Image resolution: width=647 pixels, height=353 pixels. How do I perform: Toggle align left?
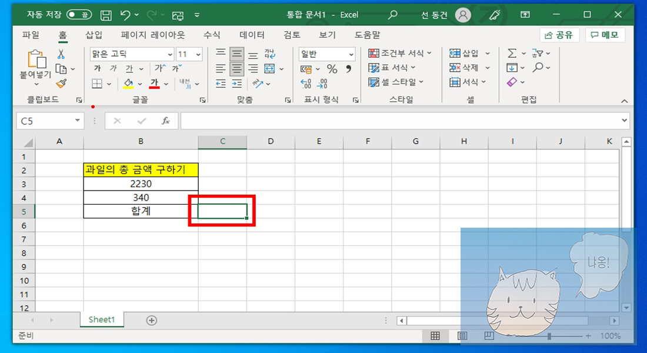pos(221,68)
